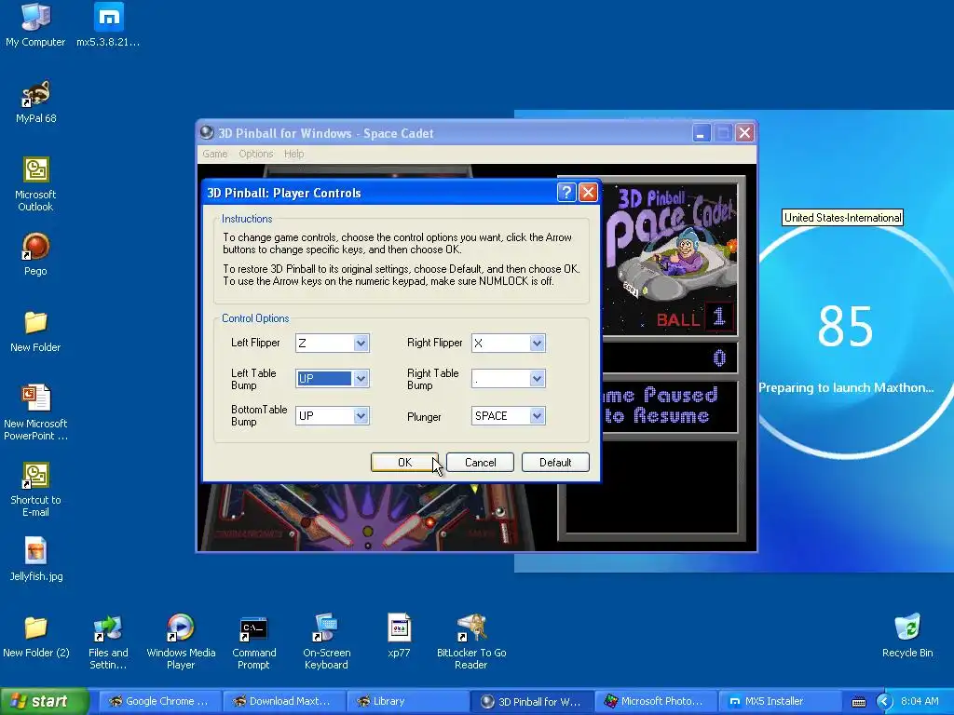The image size is (954, 715).
Task: Confirm controls with OK button
Action: 404,462
